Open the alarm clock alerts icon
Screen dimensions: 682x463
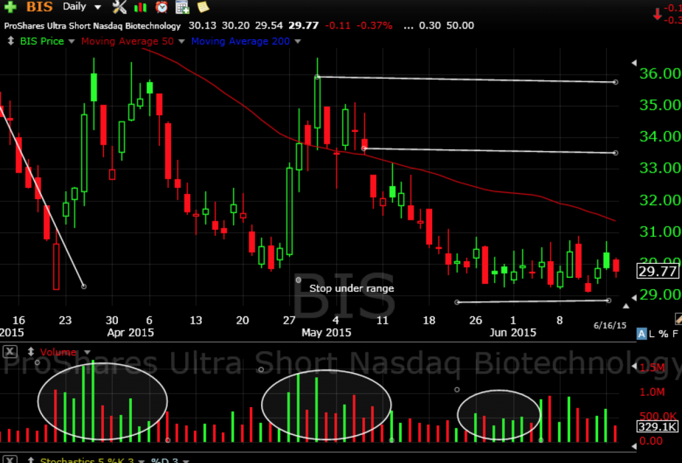[x=162, y=7]
